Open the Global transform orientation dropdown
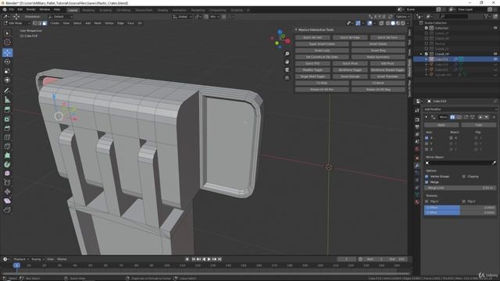 (182, 16)
